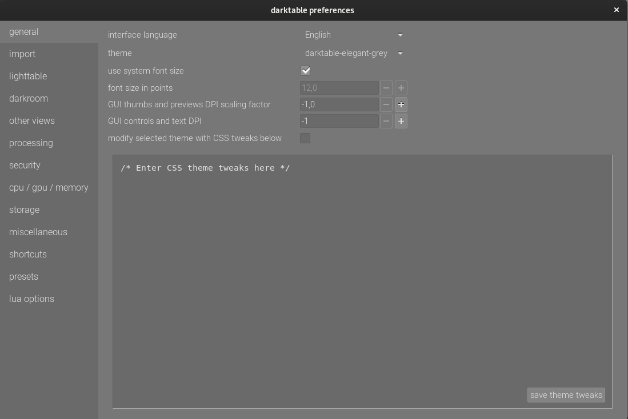628x419 pixels.
Task: Select the storage preferences tab
Action: (x=49, y=210)
